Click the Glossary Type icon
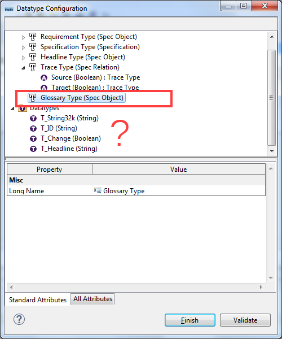 pyautogui.click(x=33, y=98)
